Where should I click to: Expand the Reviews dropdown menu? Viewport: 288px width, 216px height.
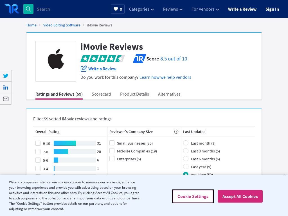[173, 9]
